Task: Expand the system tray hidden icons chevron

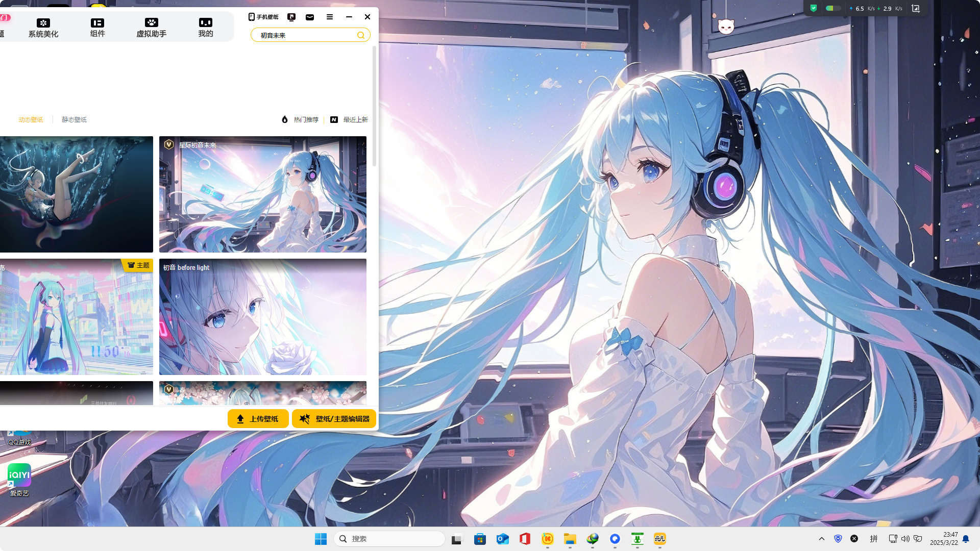Action: coord(822,539)
